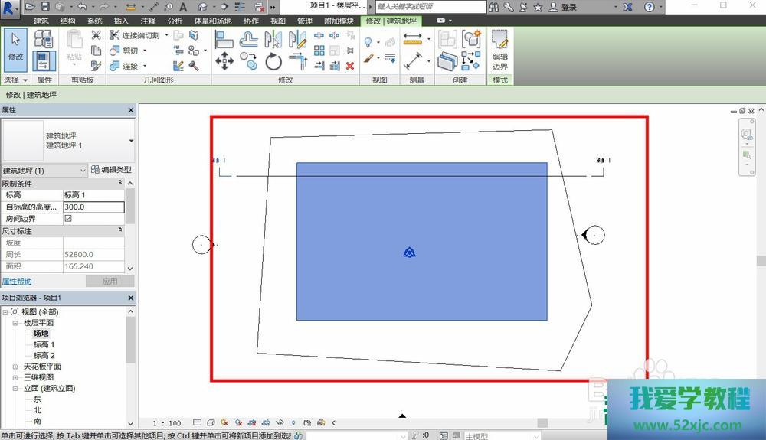This screenshot has height=440, width=766.
Task: Expand the 3D Views (三维视图) tree node
Action: 15,377
